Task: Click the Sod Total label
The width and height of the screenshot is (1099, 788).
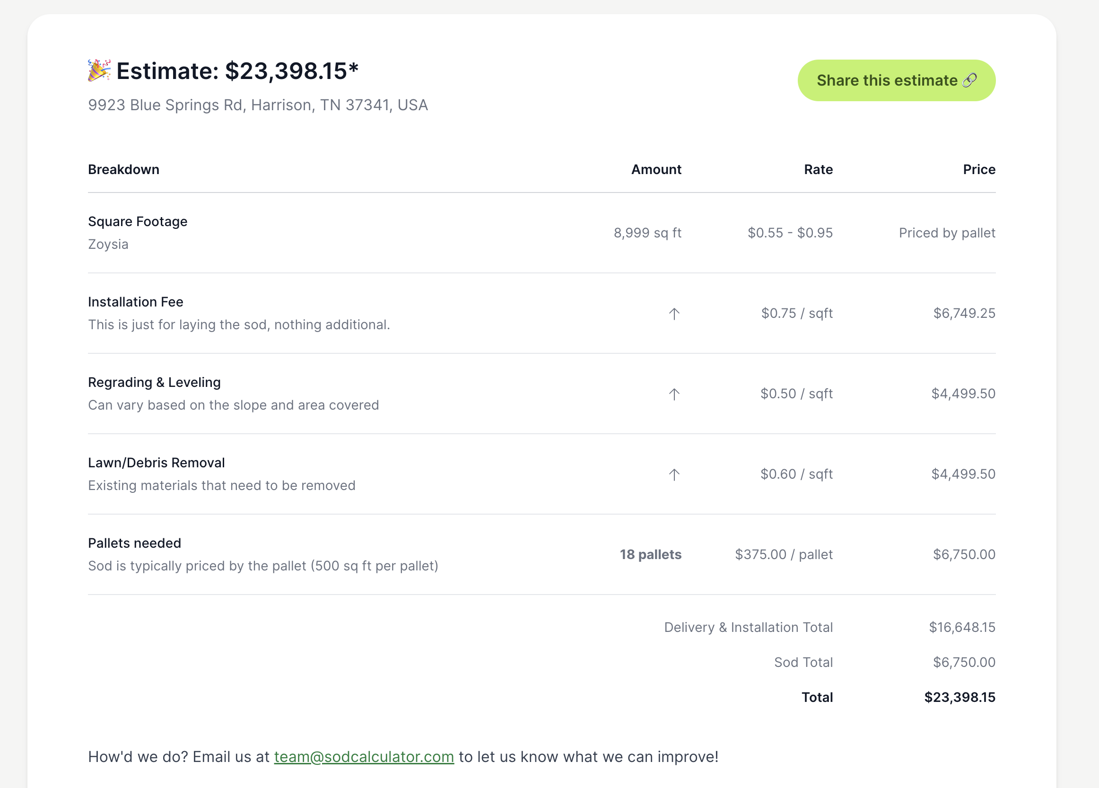Action: tap(803, 663)
